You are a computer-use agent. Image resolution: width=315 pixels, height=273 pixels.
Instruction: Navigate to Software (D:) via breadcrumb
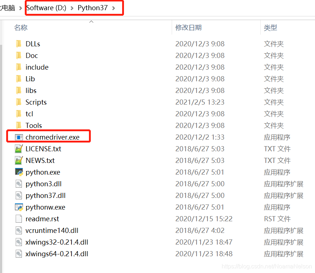click(x=46, y=7)
